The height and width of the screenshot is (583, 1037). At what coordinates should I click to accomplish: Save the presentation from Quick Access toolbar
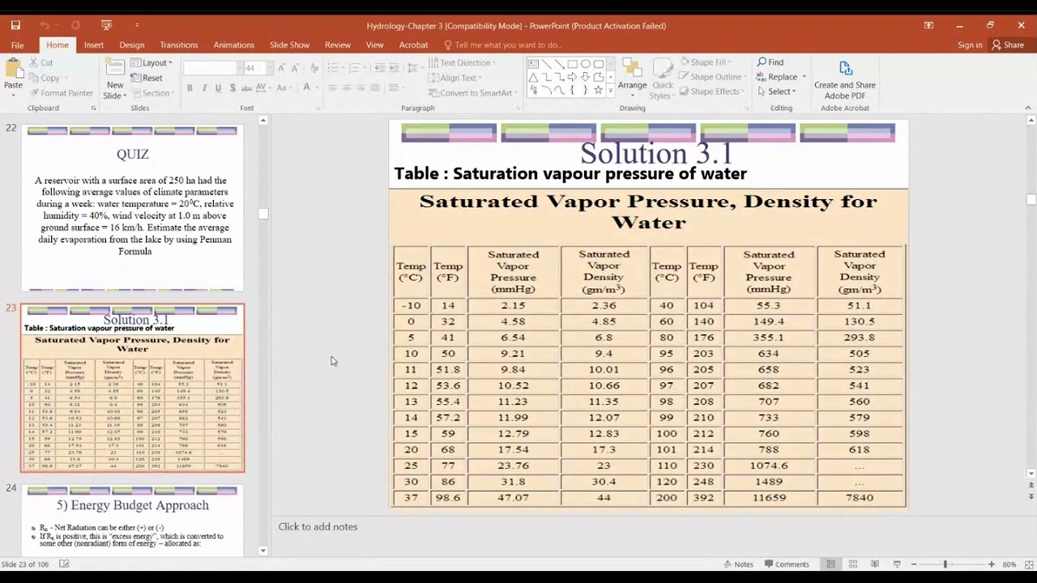[15, 25]
